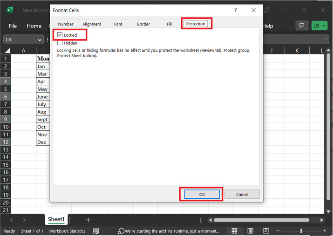This screenshot has height=236, width=333.
Task: Add a new sheet with plus icon
Action: coord(88,220)
